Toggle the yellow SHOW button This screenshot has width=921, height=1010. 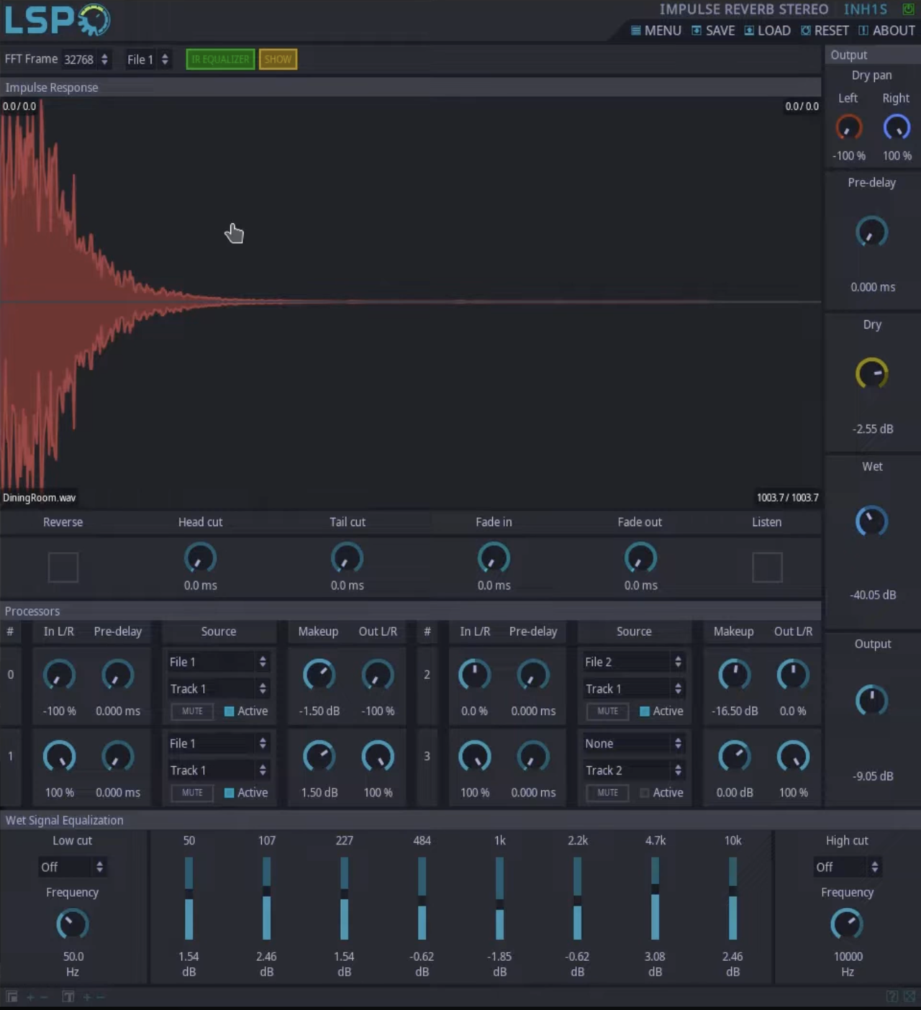(278, 59)
